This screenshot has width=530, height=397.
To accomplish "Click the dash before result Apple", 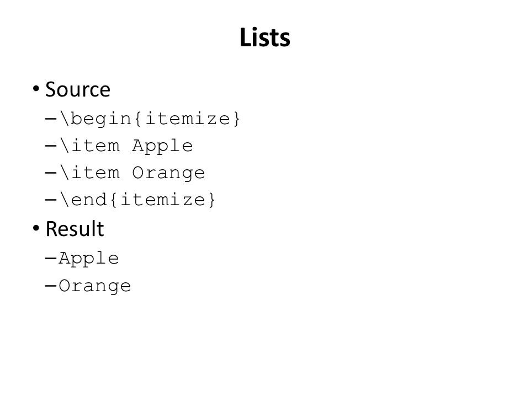I will tap(50, 259).
